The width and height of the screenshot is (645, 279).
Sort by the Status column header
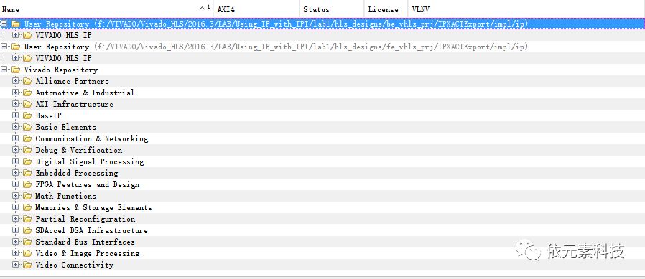[332, 9]
